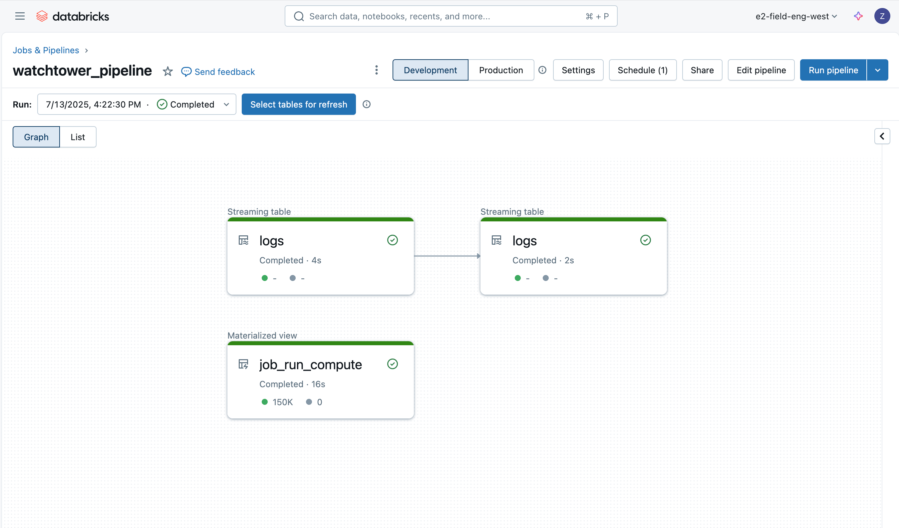Open Send feedback link
Image resolution: width=899 pixels, height=528 pixels.
pyautogui.click(x=224, y=71)
